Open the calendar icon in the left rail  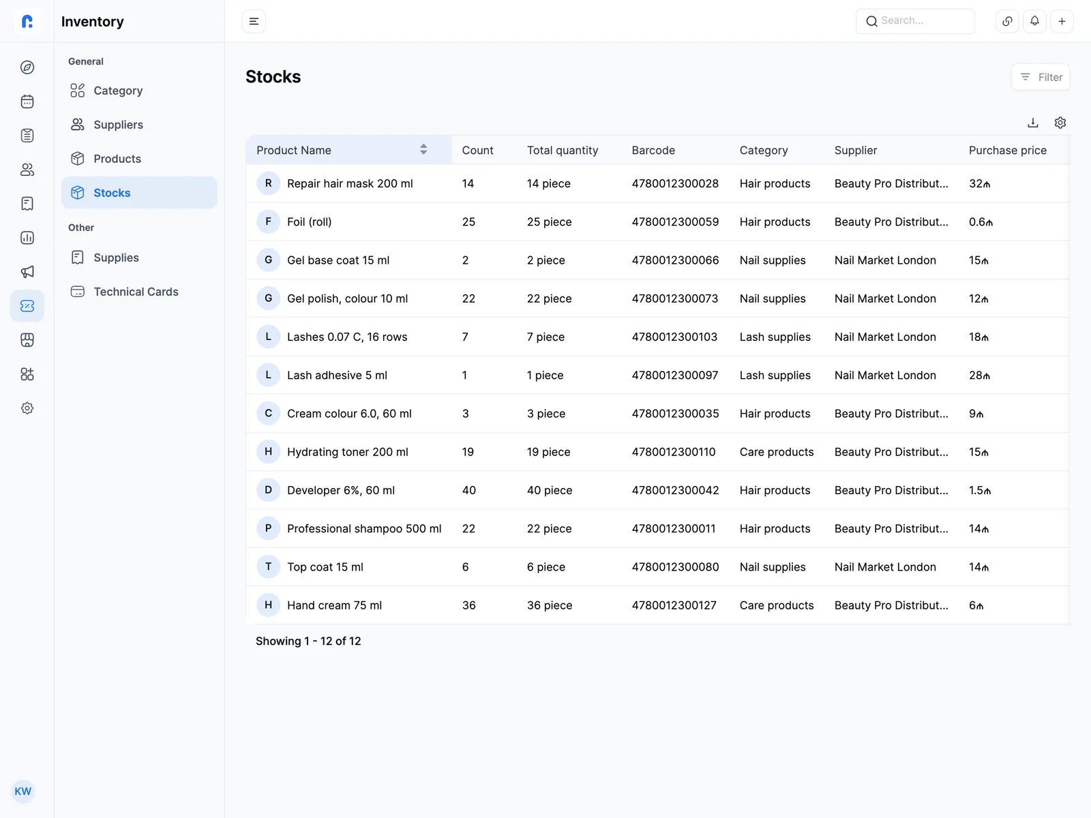[27, 102]
